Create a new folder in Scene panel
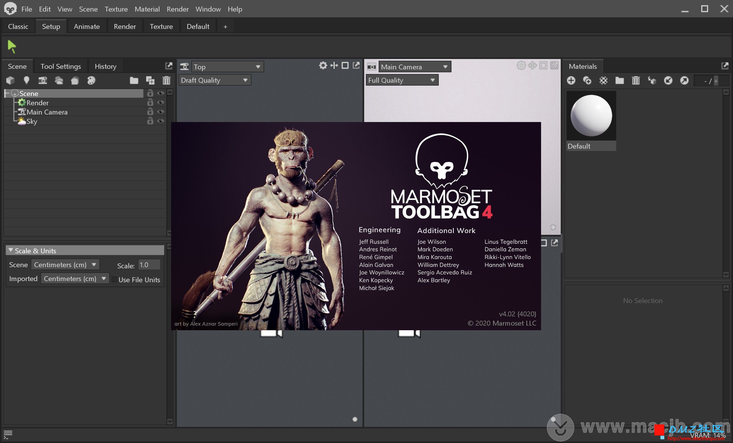This screenshot has height=443, width=733. tap(134, 80)
